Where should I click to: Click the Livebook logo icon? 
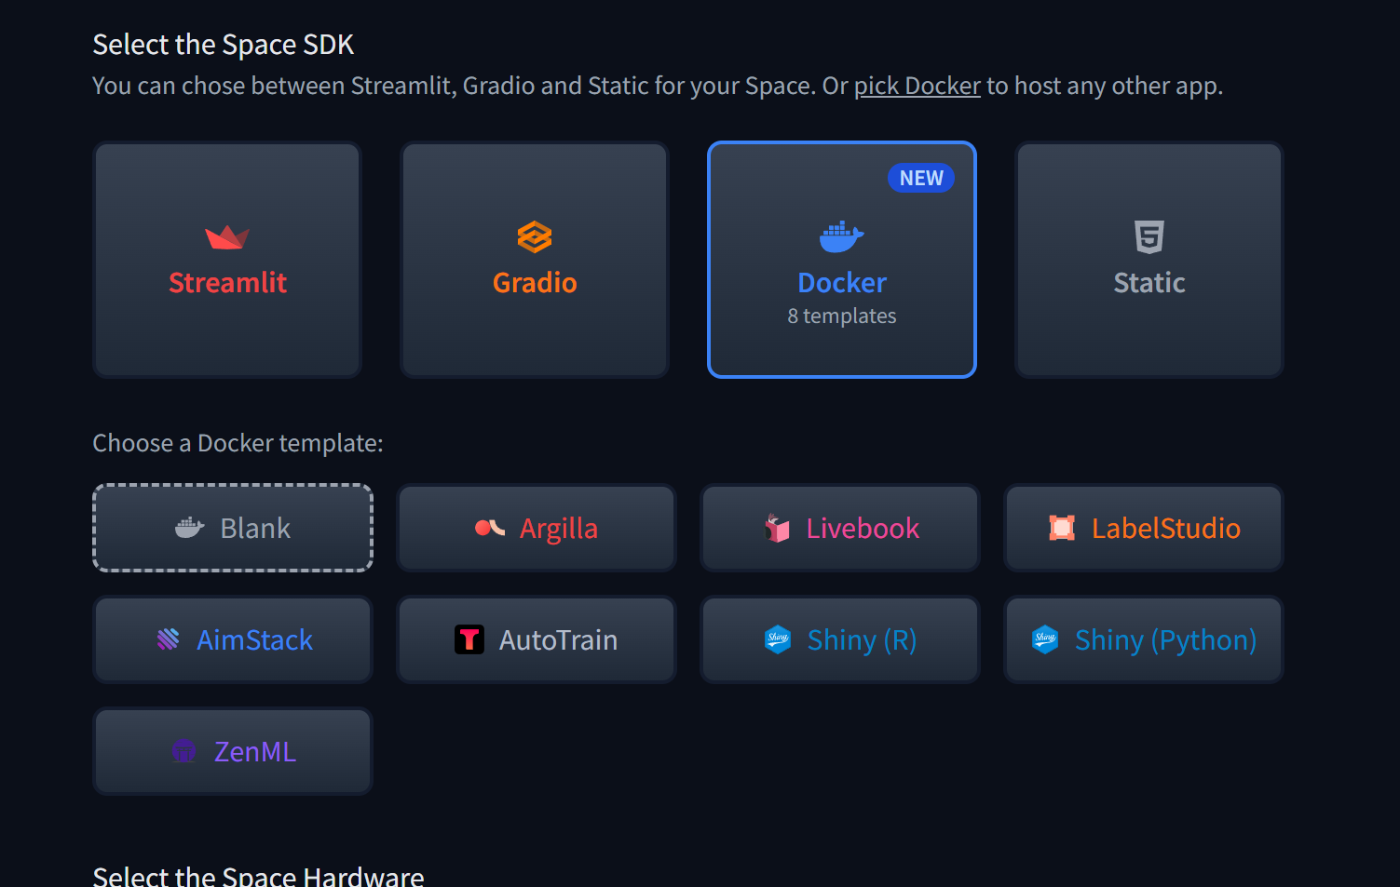click(x=777, y=528)
